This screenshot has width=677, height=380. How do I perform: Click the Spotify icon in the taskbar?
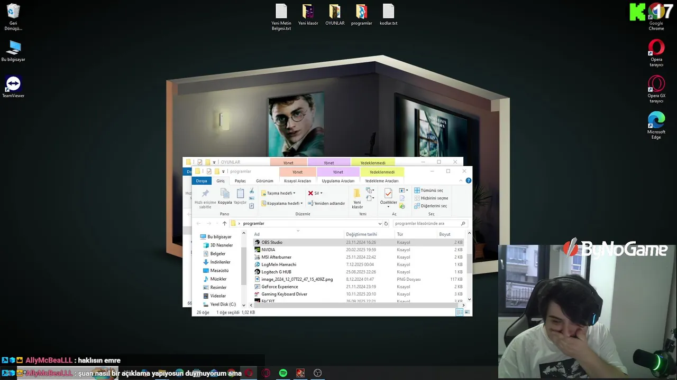coord(283,373)
